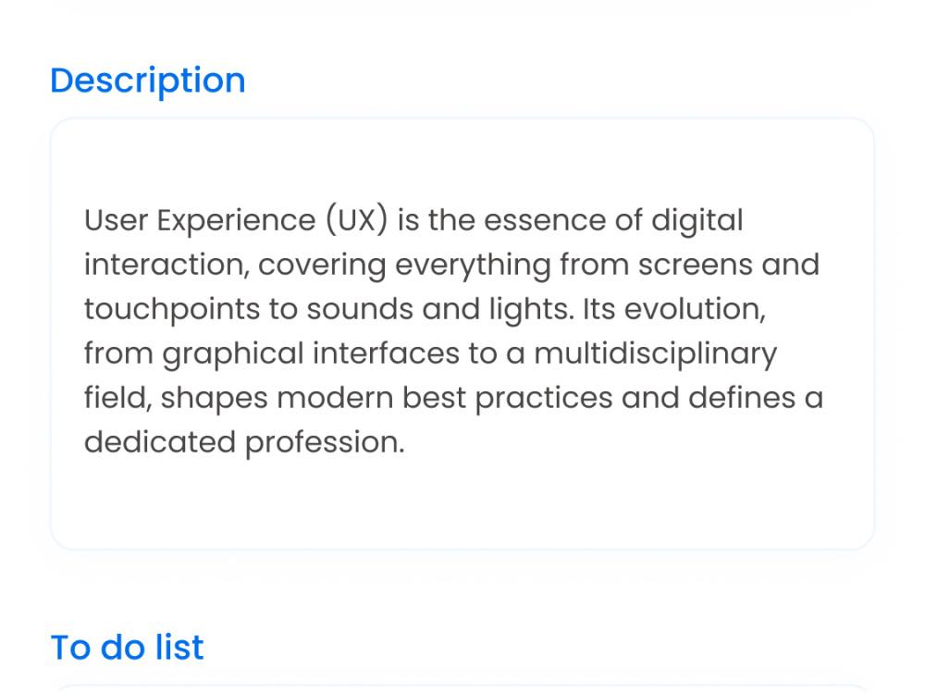Click "sounds and lights." in the description
Viewport: 925px width, 693px height.
tap(440, 309)
